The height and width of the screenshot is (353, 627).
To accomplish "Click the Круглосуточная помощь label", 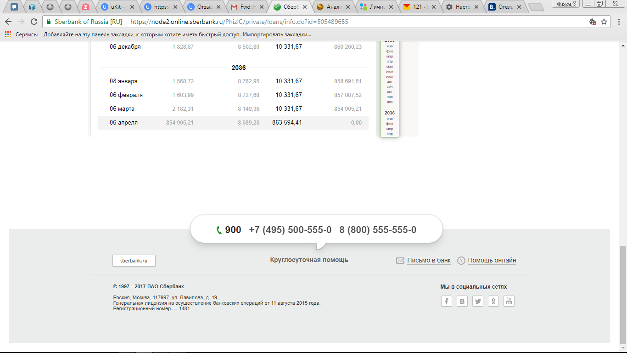I will (x=309, y=260).
